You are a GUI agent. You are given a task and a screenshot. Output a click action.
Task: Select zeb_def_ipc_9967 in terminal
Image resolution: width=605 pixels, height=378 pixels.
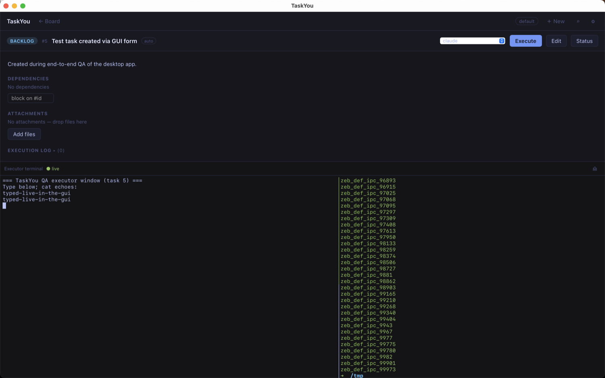[366, 332]
